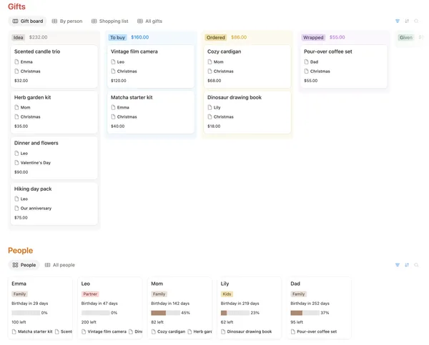This screenshot has width=429, height=345.
Task: Click the Shopping list table icon
Action: 94,21
